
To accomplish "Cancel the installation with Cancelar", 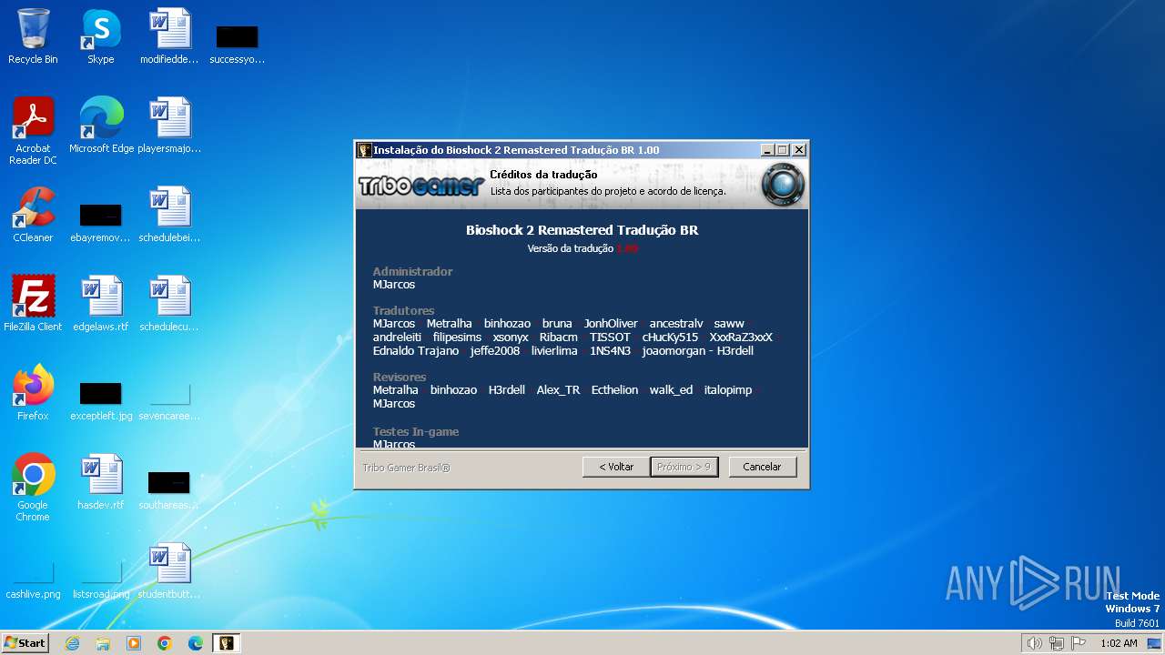I will click(763, 467).
